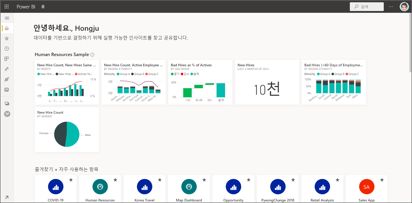This screenshot has height=203, width=412.
Task: Click the Female slice of pie chart
Action: [x=60, y=134]
